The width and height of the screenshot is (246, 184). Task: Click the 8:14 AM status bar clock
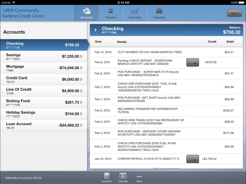(x=123, y=3)
